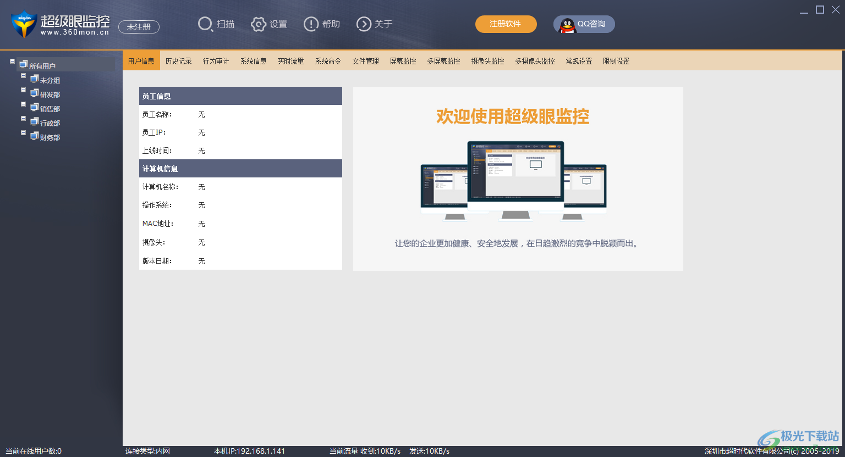Collapse the 销售部 group node
Screen dimensions: 845x457
23,104
